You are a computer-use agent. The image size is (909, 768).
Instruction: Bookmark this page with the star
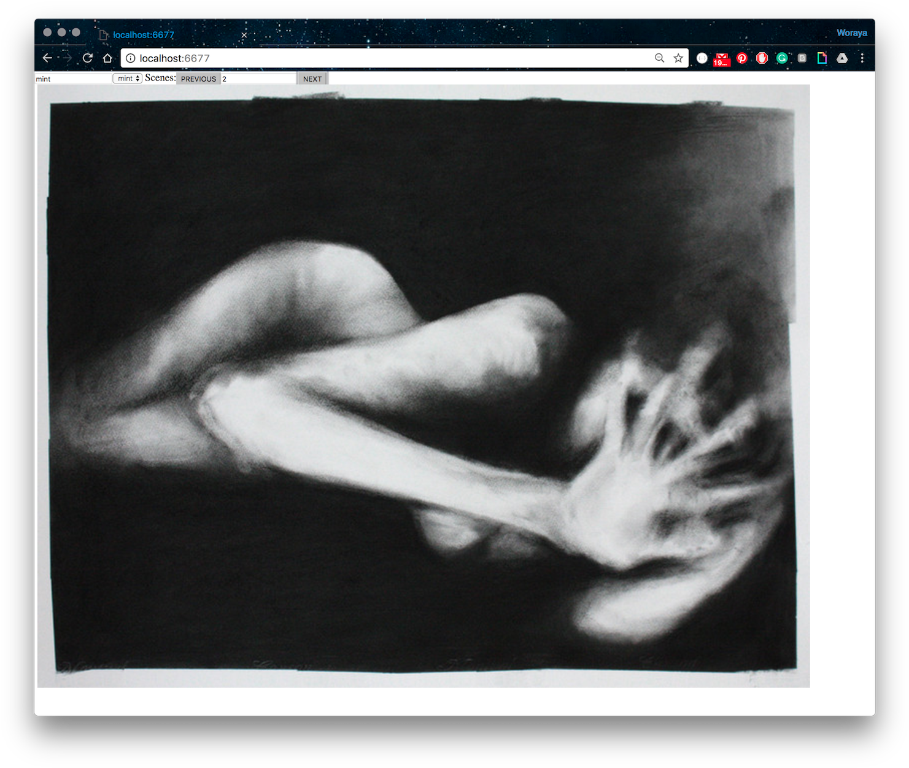click(x=678, y=58)
